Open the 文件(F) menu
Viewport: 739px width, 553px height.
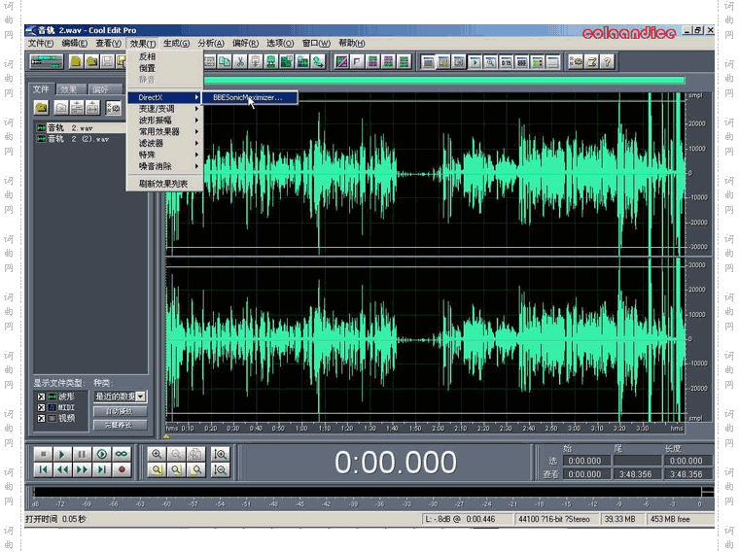coord(41,44)
